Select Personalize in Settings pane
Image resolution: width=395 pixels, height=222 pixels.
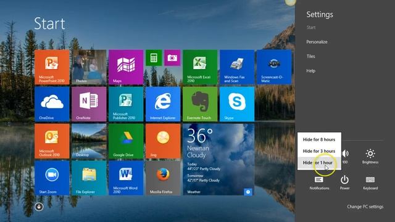[317, 42]
